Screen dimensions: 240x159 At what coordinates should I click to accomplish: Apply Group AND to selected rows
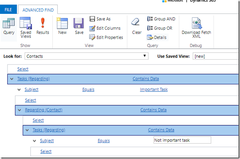click(x=161, y=19)
